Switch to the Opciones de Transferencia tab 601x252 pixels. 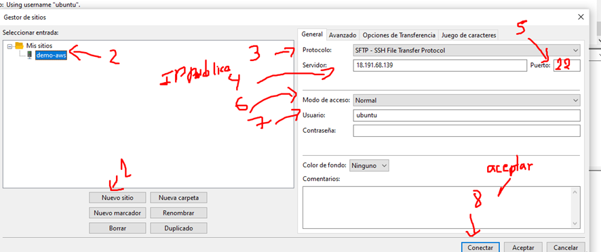coord(399,35)
